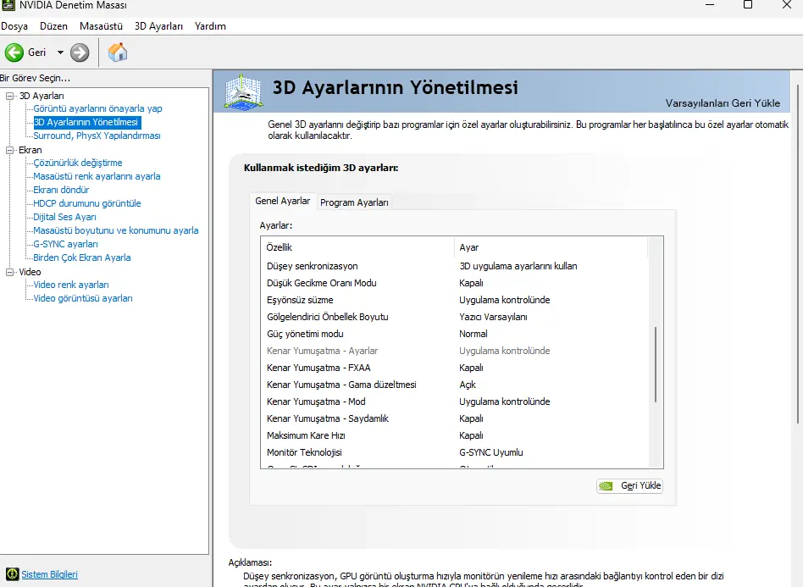The height and width of the screenshot is (587, 803).
Task: Click the Normal power mode value
Action: point(473,334)
